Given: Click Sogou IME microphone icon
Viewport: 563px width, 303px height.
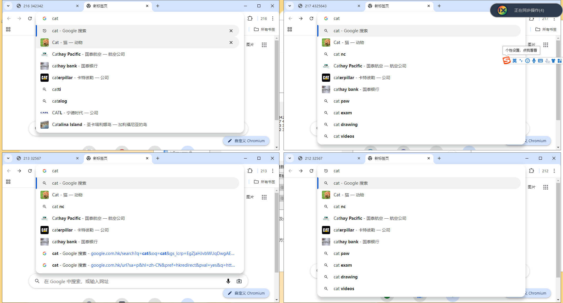Looking at the screenshot, I should click(534, 61).
